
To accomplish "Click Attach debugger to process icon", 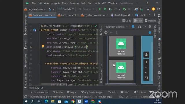I will 124,9.
